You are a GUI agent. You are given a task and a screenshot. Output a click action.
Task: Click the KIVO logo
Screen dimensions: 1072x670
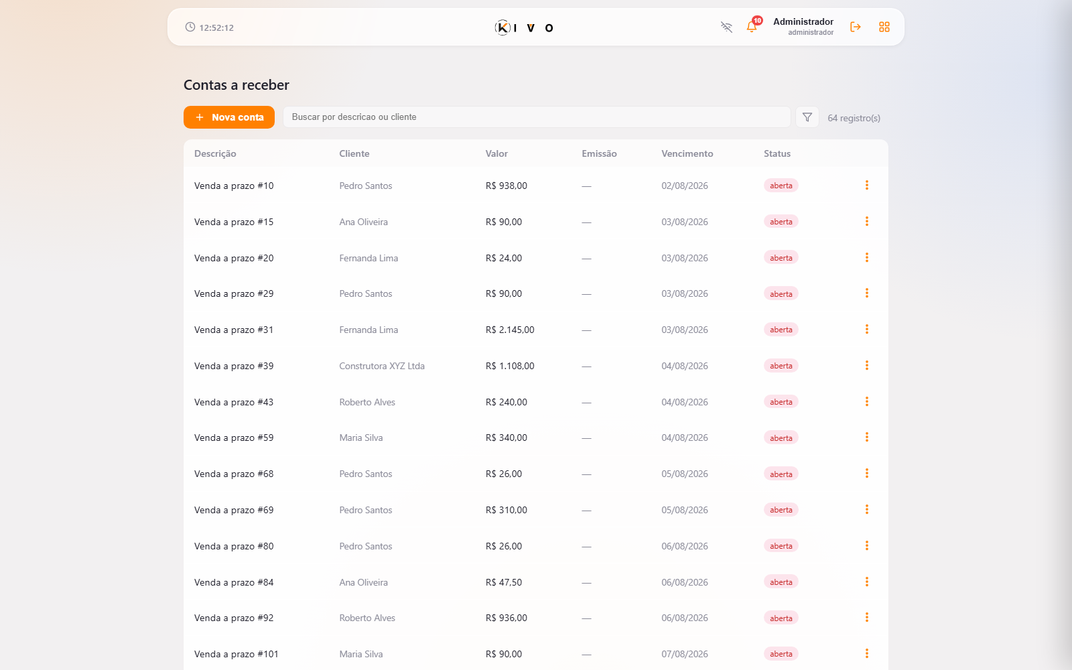click(525, 27)
